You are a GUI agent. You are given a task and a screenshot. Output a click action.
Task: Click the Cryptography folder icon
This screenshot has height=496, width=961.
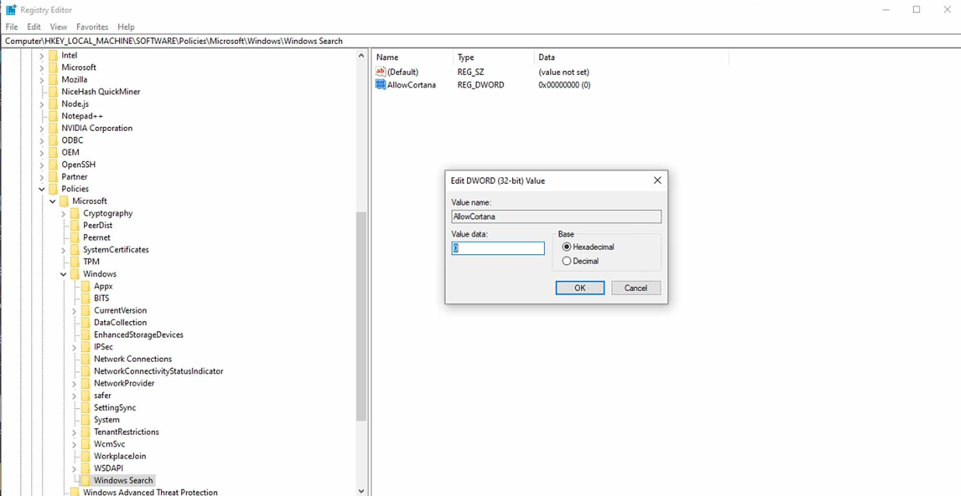(75, 213)
